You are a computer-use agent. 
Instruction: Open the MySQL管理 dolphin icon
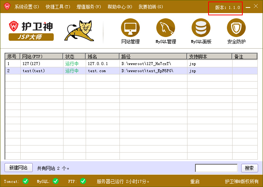click(166, 28)
